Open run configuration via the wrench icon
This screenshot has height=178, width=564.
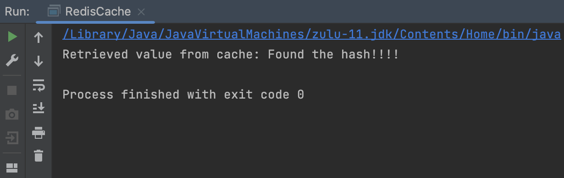[x=12, y=60]
